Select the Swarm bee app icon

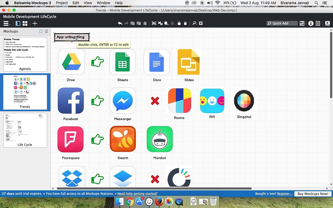[x=123, y=139]
